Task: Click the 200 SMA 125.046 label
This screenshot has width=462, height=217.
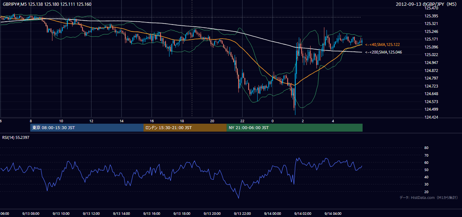Action: pyautogui.click(x=383, y=52)
